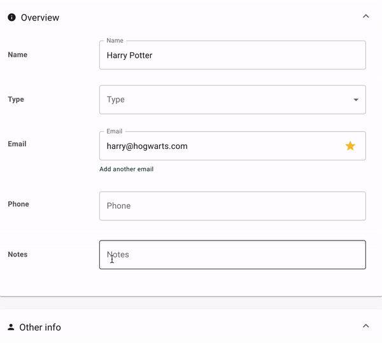Click the empty Phone input field
This screenshot has height=343, width=382.
pos(232,206)
